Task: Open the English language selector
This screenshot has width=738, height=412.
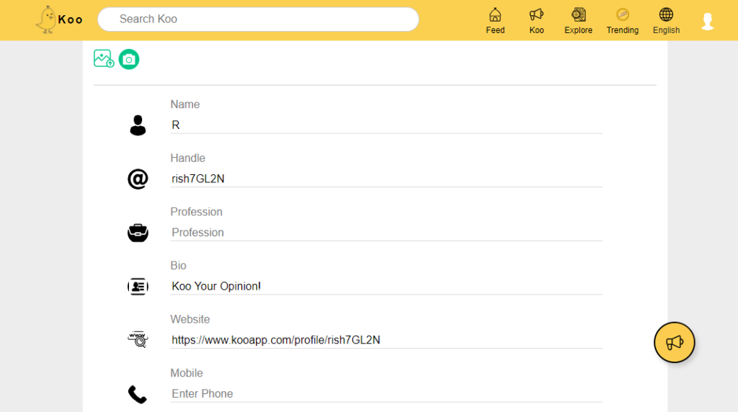Action: point(666,21)
